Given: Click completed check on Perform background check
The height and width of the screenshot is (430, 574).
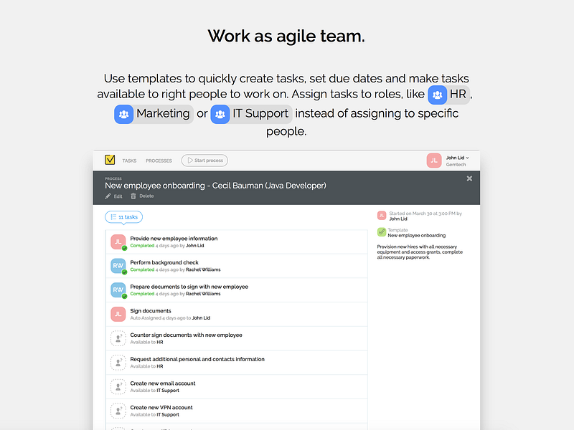Looking at the screenshot, I should coord(124,272).
